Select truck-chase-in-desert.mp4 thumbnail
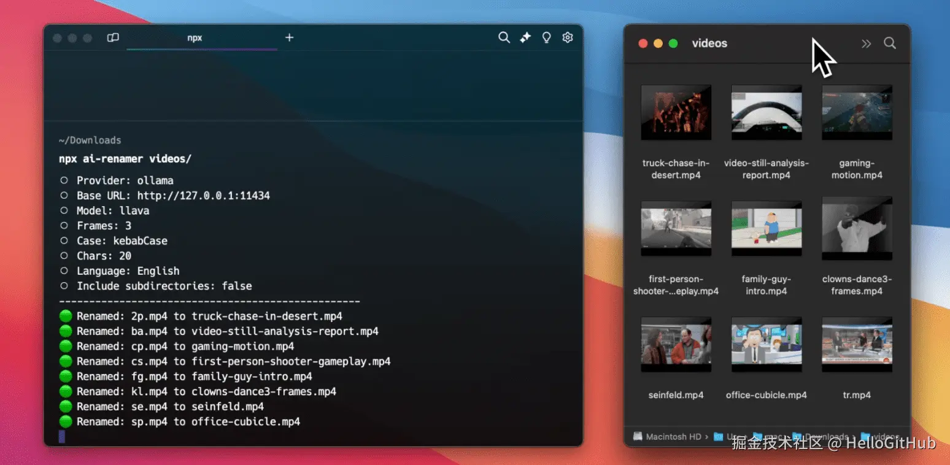Image resolution: width=950 pixels, height=465 pixels. [676, 113]
